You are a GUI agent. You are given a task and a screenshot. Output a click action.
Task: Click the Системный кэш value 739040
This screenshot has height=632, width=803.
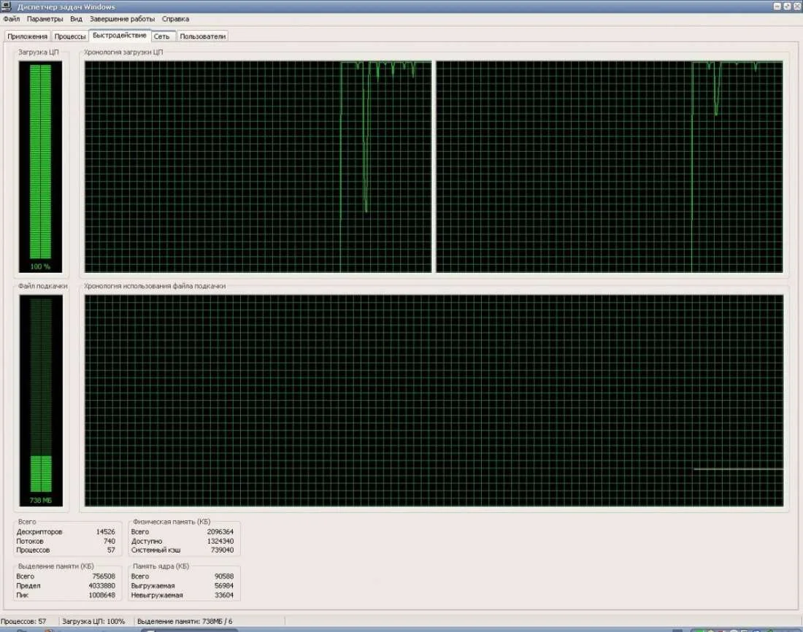222,550
